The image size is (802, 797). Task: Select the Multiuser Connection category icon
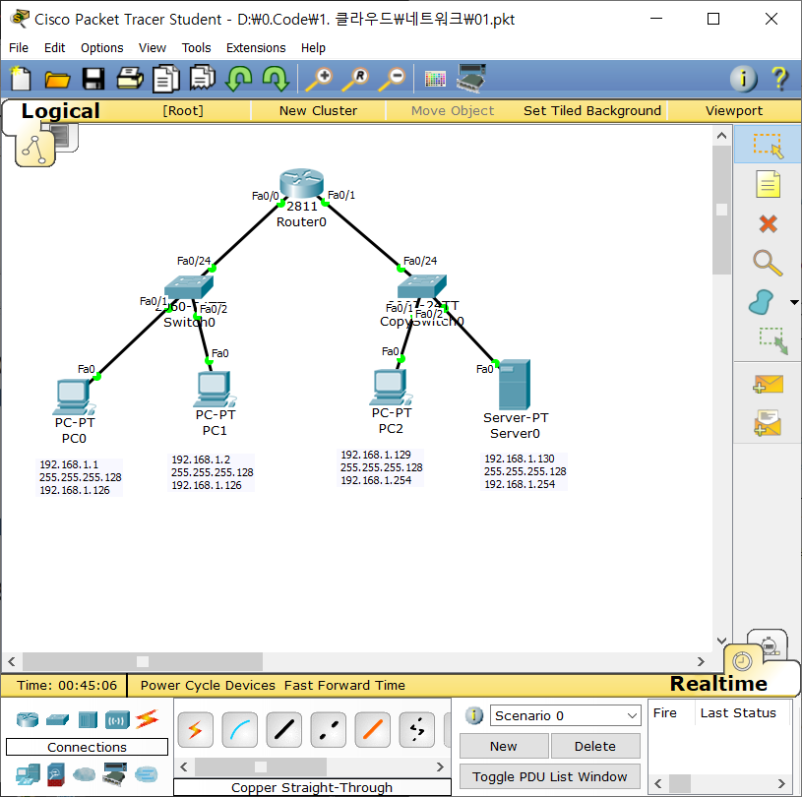click(147, 774)
